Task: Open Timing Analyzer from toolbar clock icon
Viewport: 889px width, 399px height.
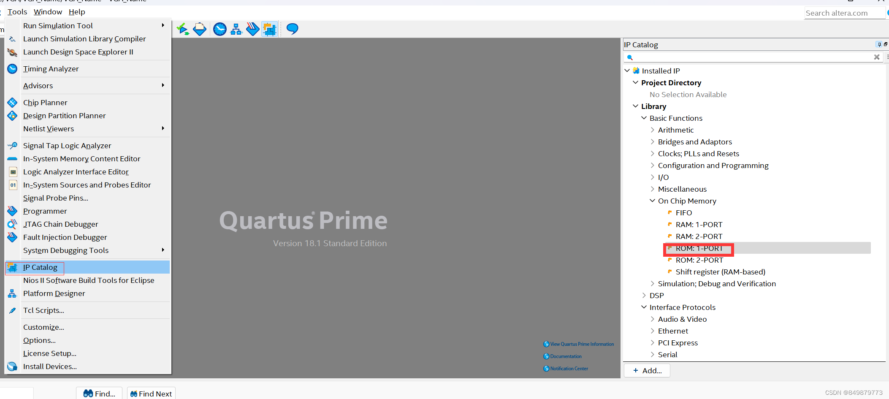Action: pyautogui.click(x=220, y=29)
